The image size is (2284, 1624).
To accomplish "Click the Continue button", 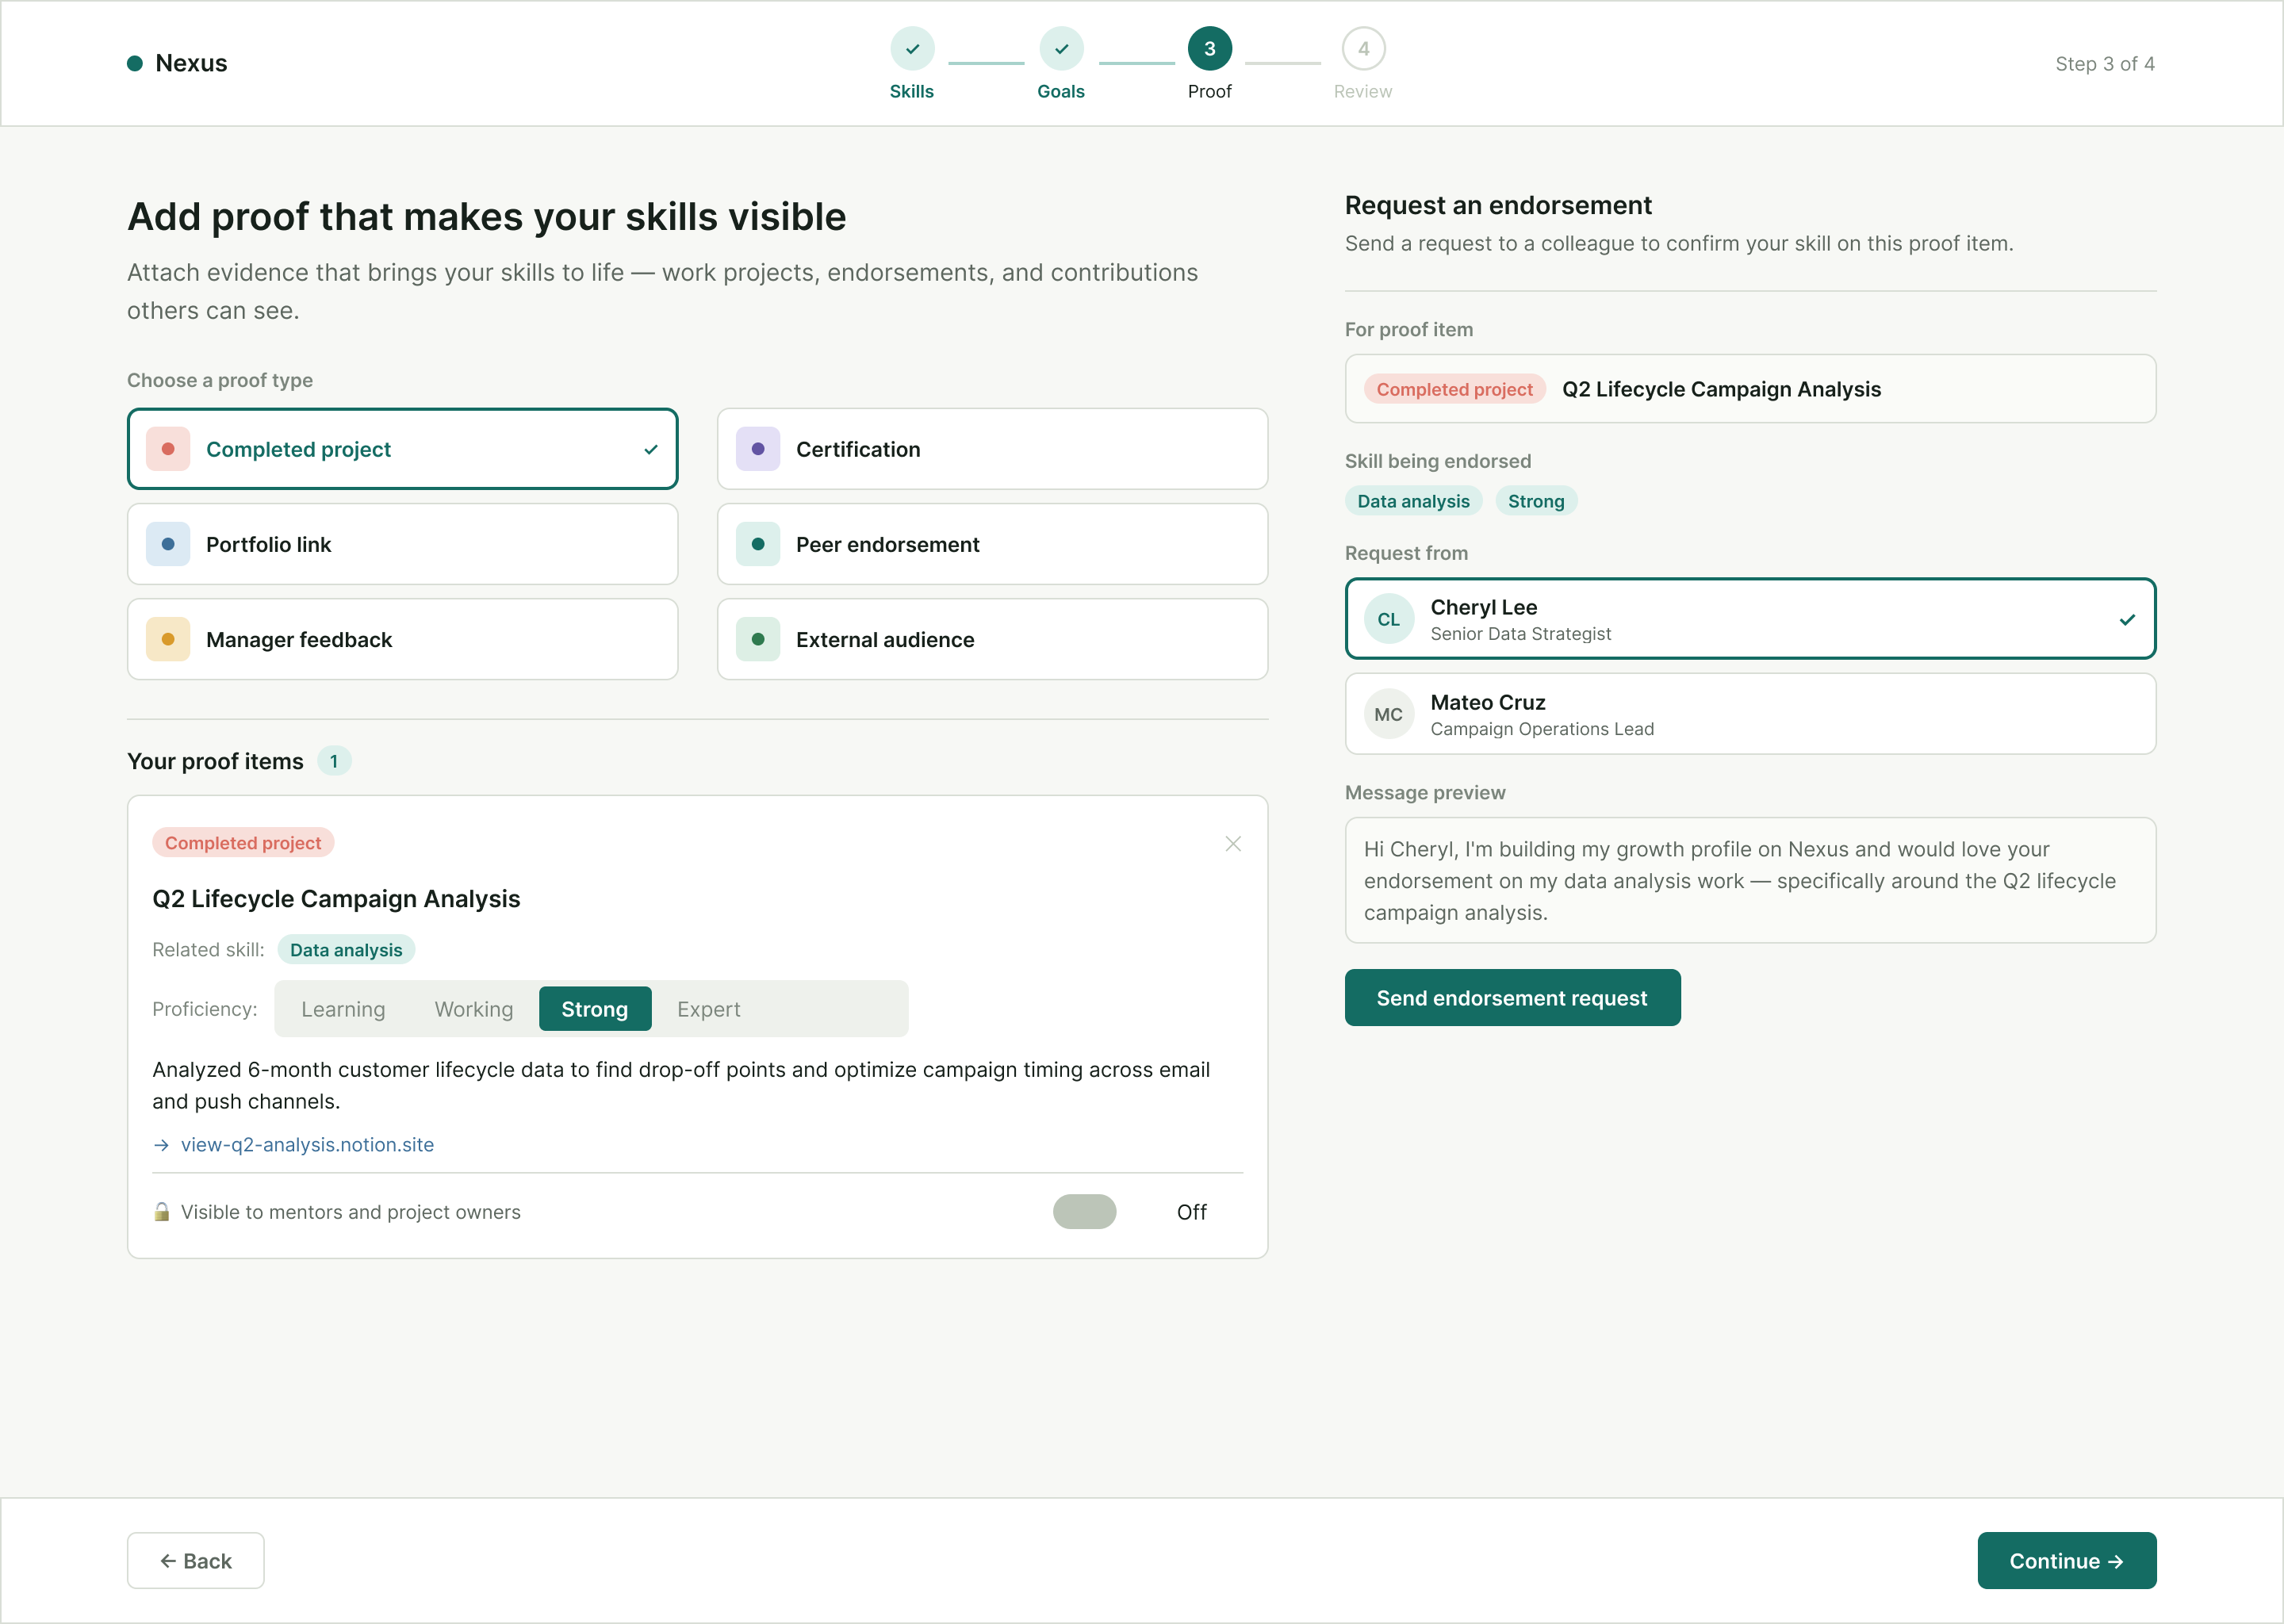I will pyautogui.click(x=2066, y=1560).
